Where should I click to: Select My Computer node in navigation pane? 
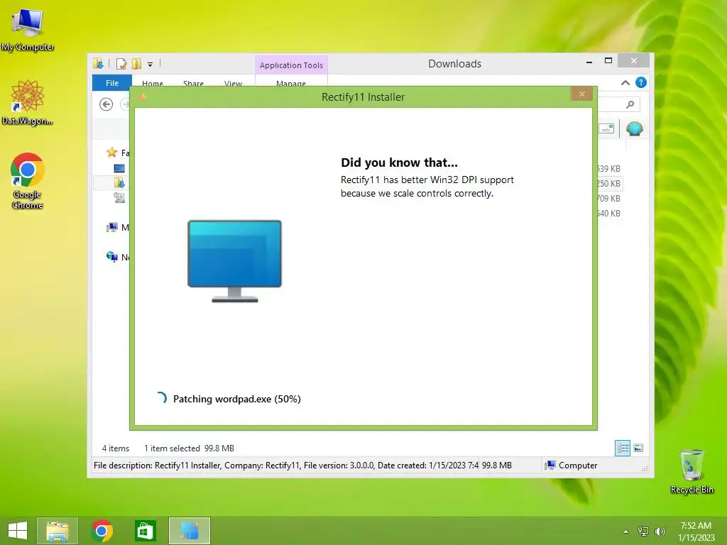click(x=112, y=228)
